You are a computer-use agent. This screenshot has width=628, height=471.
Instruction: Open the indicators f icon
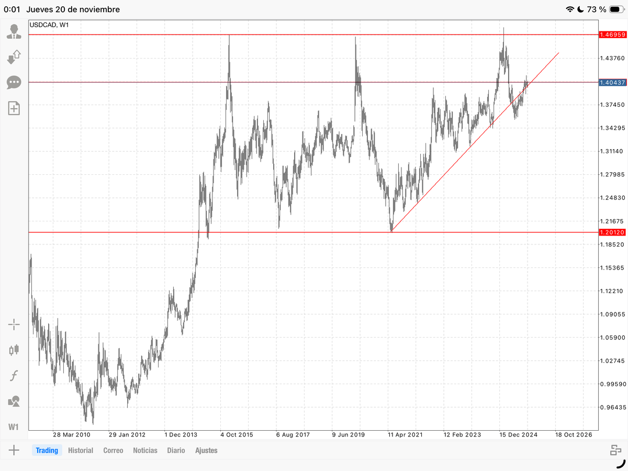pos(14,375)
